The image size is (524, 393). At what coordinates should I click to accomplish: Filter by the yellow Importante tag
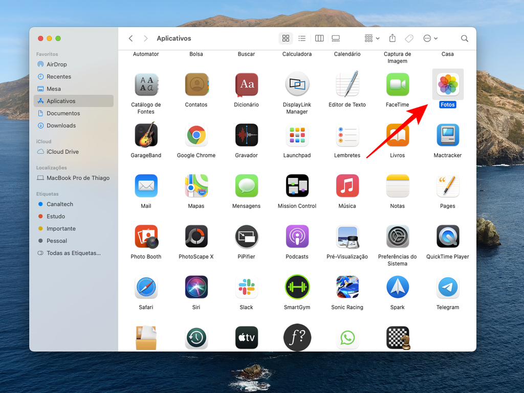pyautogui.click(x=74, y=229)
